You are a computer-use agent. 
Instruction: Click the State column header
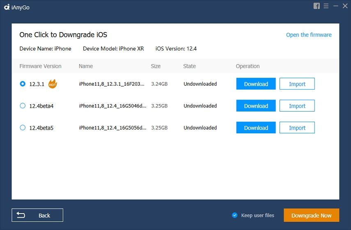189,66
